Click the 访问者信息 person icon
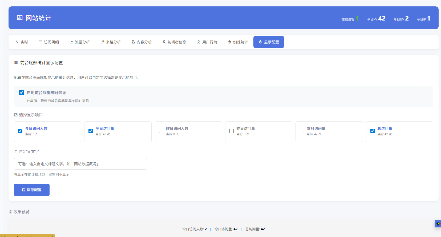Viewport: 441px width, 237px height. [164, 42]
